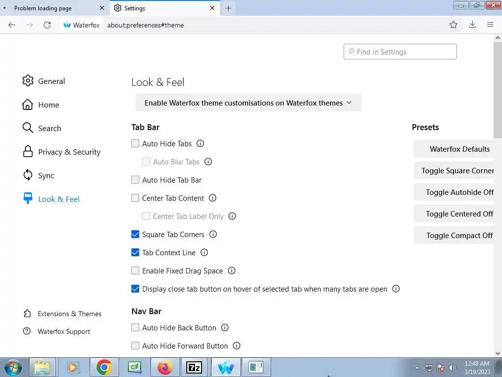This screenshot has height=377, width=502.
Task: Show info for Tab Context Line
Action: [x=204, y=253]
